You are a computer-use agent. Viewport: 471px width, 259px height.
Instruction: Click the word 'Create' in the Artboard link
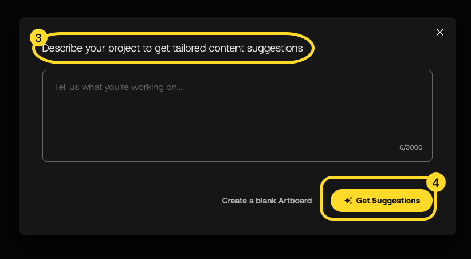click(x=234, y=201)
